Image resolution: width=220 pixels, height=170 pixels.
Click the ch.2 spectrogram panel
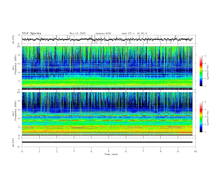point(107,114)
